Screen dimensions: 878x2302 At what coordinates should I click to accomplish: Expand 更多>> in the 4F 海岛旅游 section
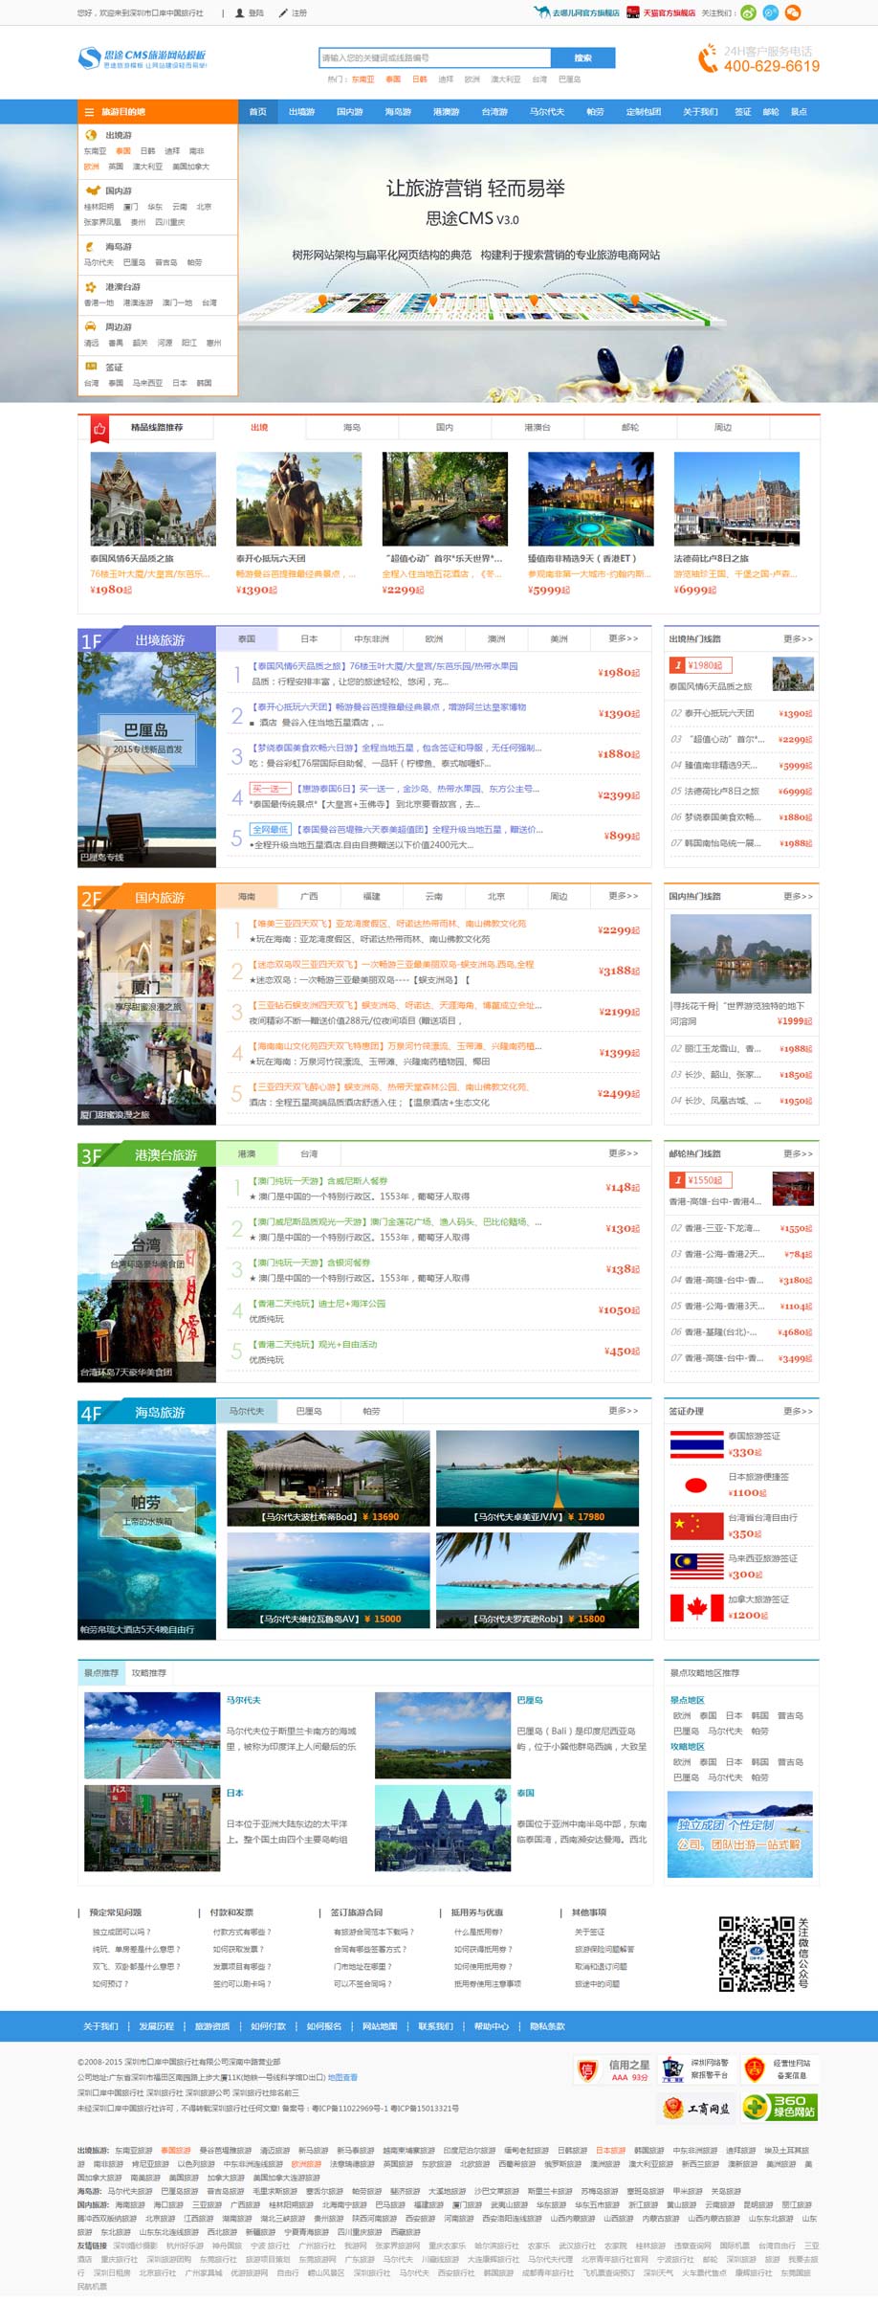[x=623, y=1411]
